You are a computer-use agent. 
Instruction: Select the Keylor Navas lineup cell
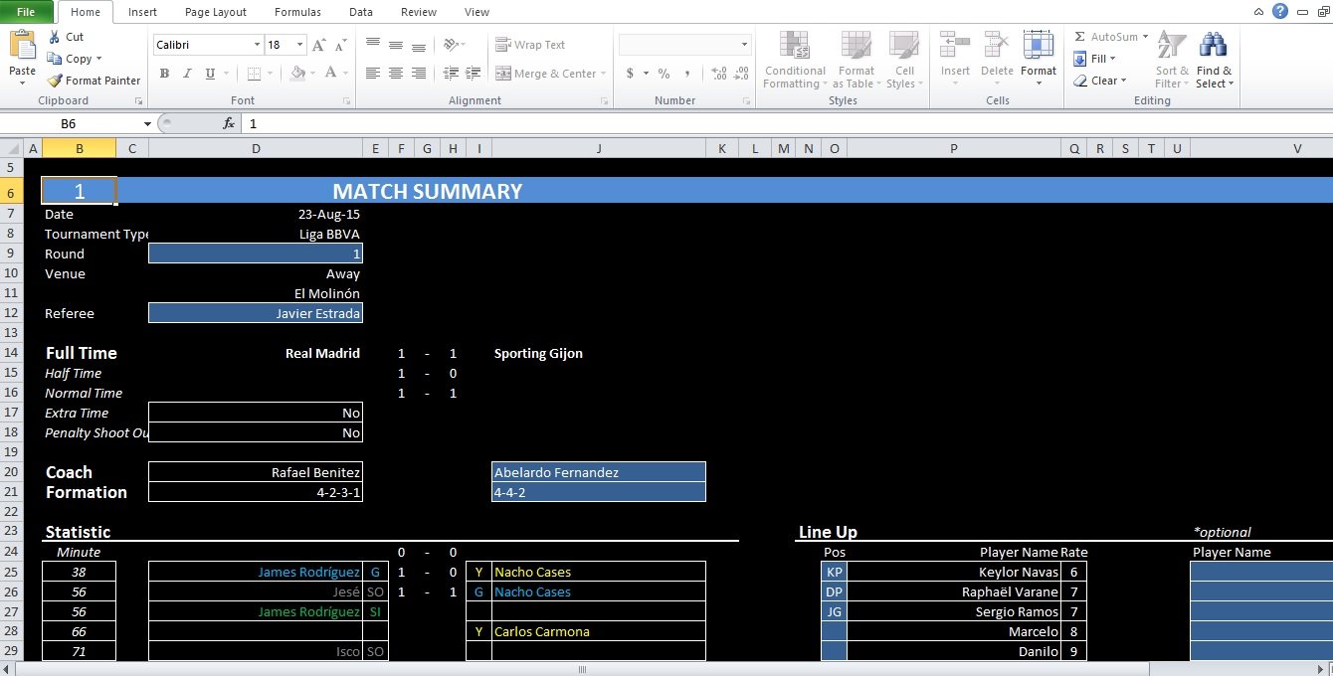click(x=953, y=572)
